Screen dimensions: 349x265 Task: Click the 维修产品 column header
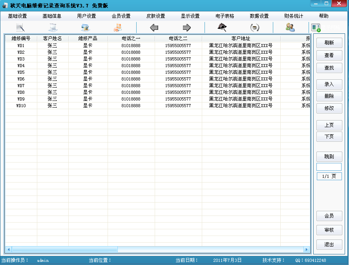[88, 38]
